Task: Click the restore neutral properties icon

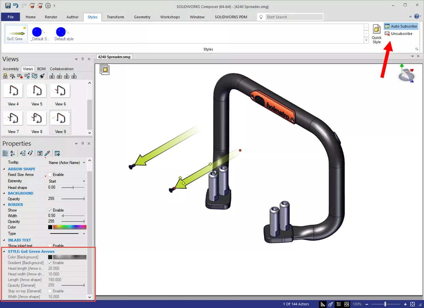Action: (x=40, y=153)
